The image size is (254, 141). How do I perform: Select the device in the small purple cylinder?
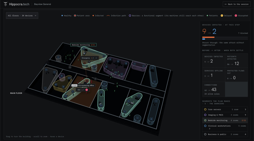pyautogui.click(x=62, y=76)
